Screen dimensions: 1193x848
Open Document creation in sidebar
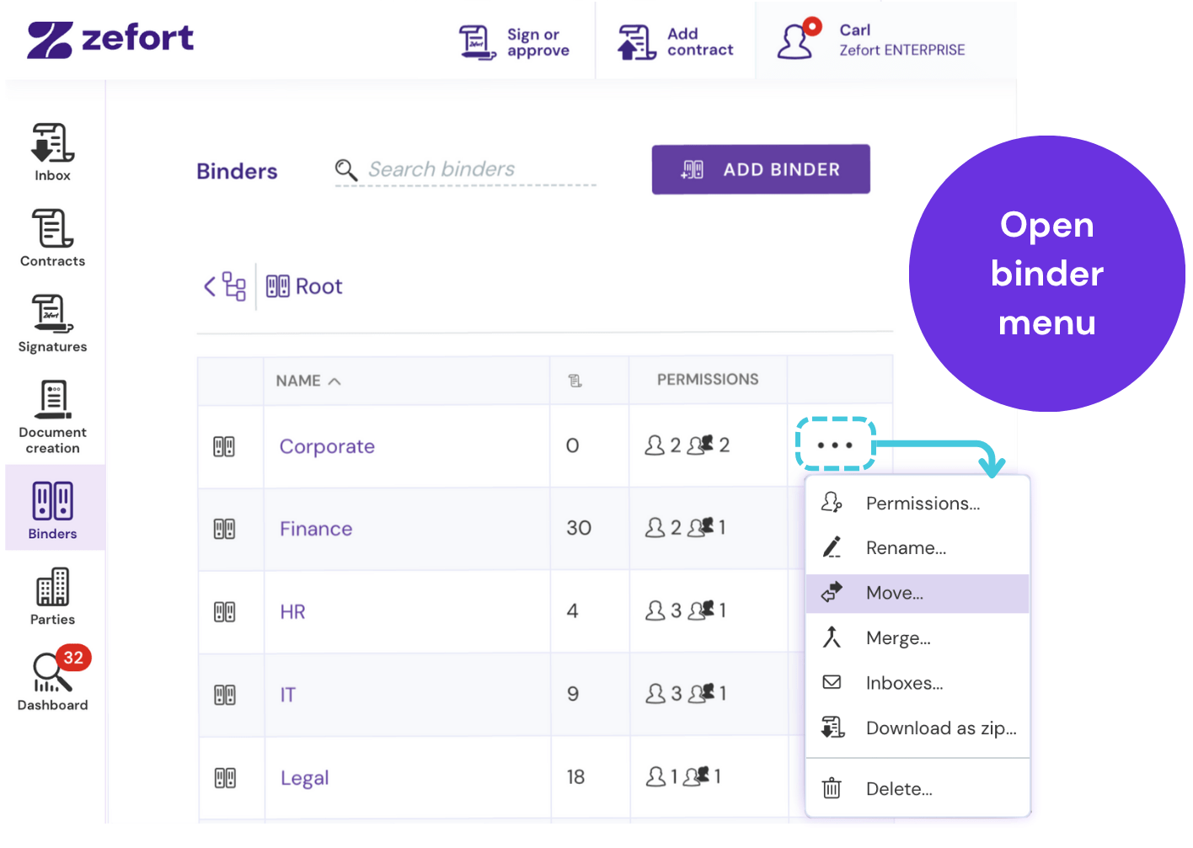tap(52, 416)
